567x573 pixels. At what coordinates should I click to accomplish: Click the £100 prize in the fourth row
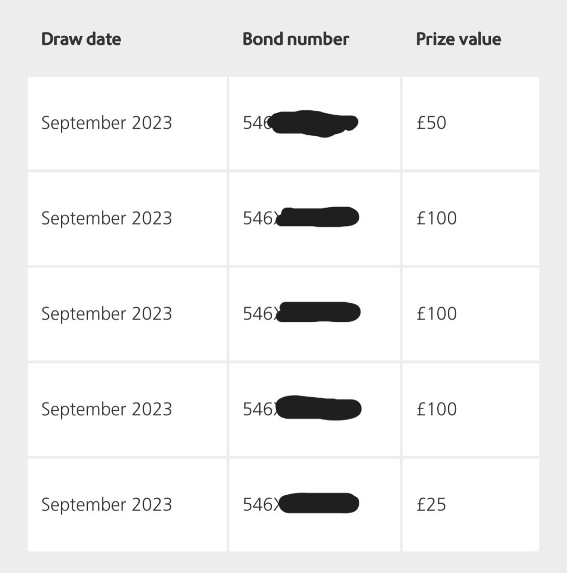(x=437, y=410)
